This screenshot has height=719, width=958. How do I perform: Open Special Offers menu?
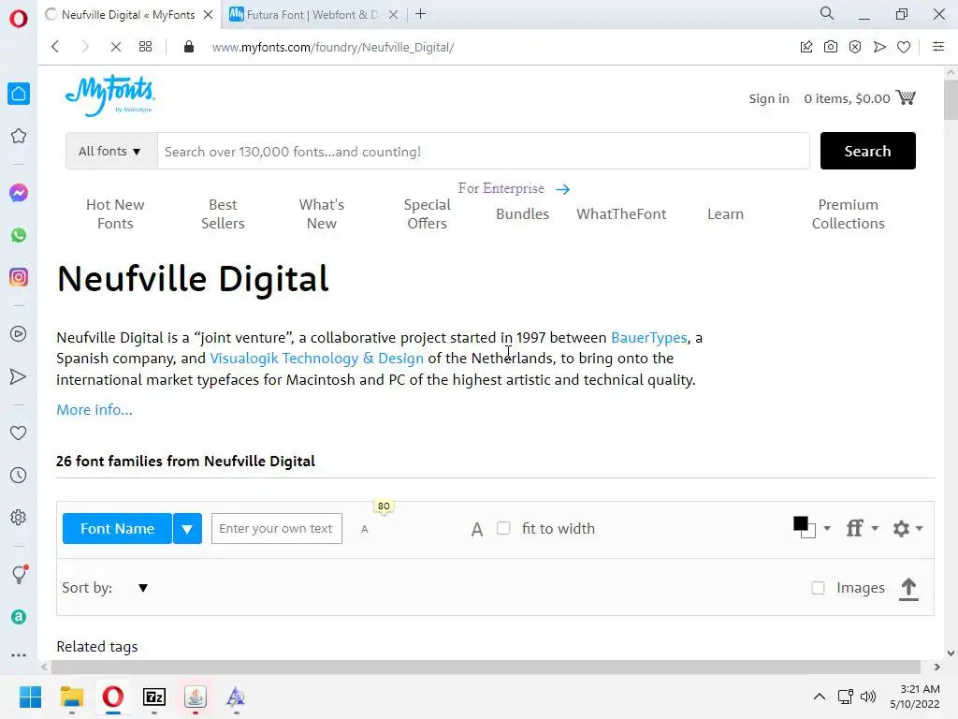[427, 214]
